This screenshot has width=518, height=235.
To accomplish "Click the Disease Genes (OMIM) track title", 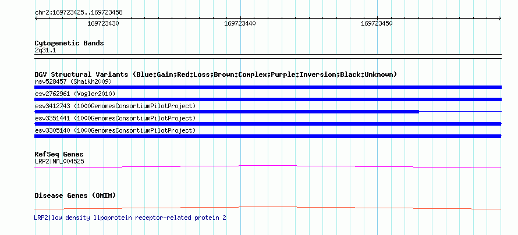I will (75, 195).
